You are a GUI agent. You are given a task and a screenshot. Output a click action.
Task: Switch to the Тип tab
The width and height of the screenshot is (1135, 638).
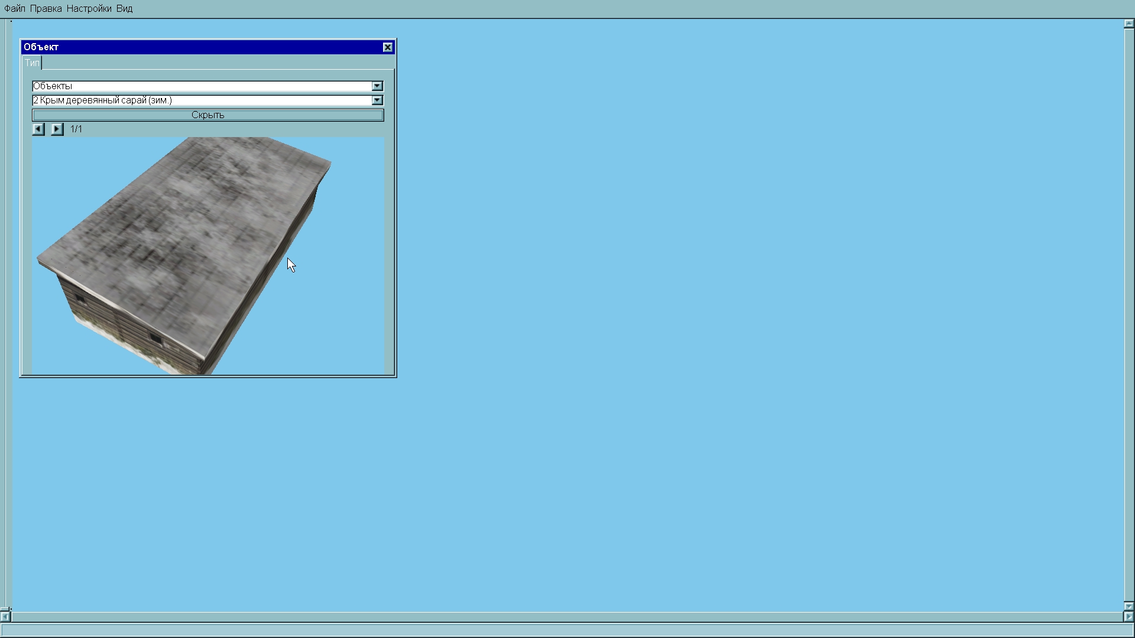(32, 63)
